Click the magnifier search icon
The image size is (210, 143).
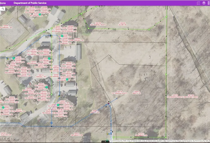[x=3, y=8]
